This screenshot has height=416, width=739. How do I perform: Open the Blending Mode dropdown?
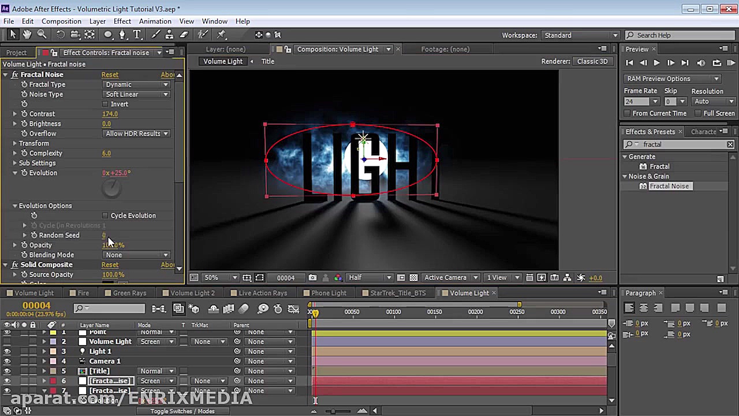(137, 255)
